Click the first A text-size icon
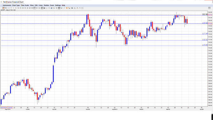The width and height of the screenshot is (213, 120). [78, 8]
